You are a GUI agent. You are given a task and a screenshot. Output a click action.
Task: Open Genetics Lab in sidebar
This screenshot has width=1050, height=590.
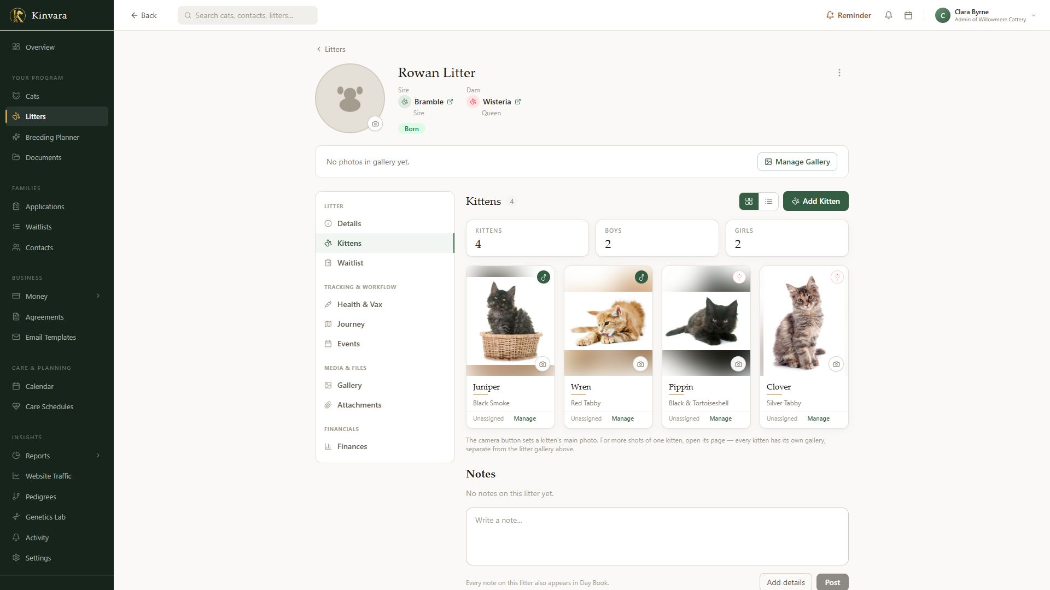[57, 517]
